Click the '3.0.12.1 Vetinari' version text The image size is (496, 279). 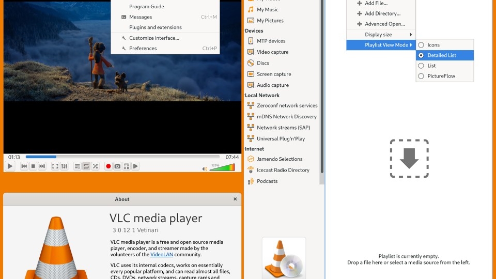tap(135, 230)
